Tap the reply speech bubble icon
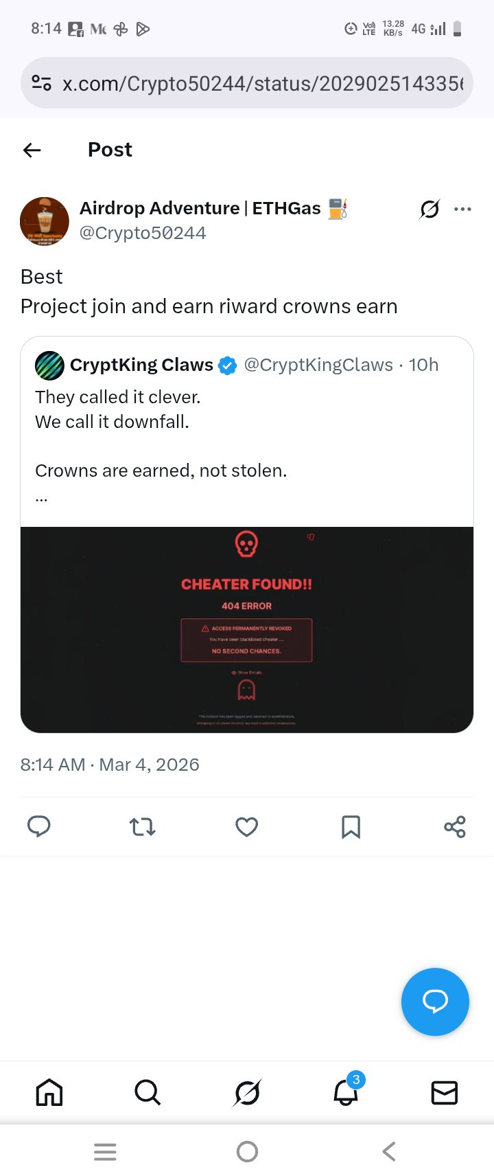 click(38, 826)
